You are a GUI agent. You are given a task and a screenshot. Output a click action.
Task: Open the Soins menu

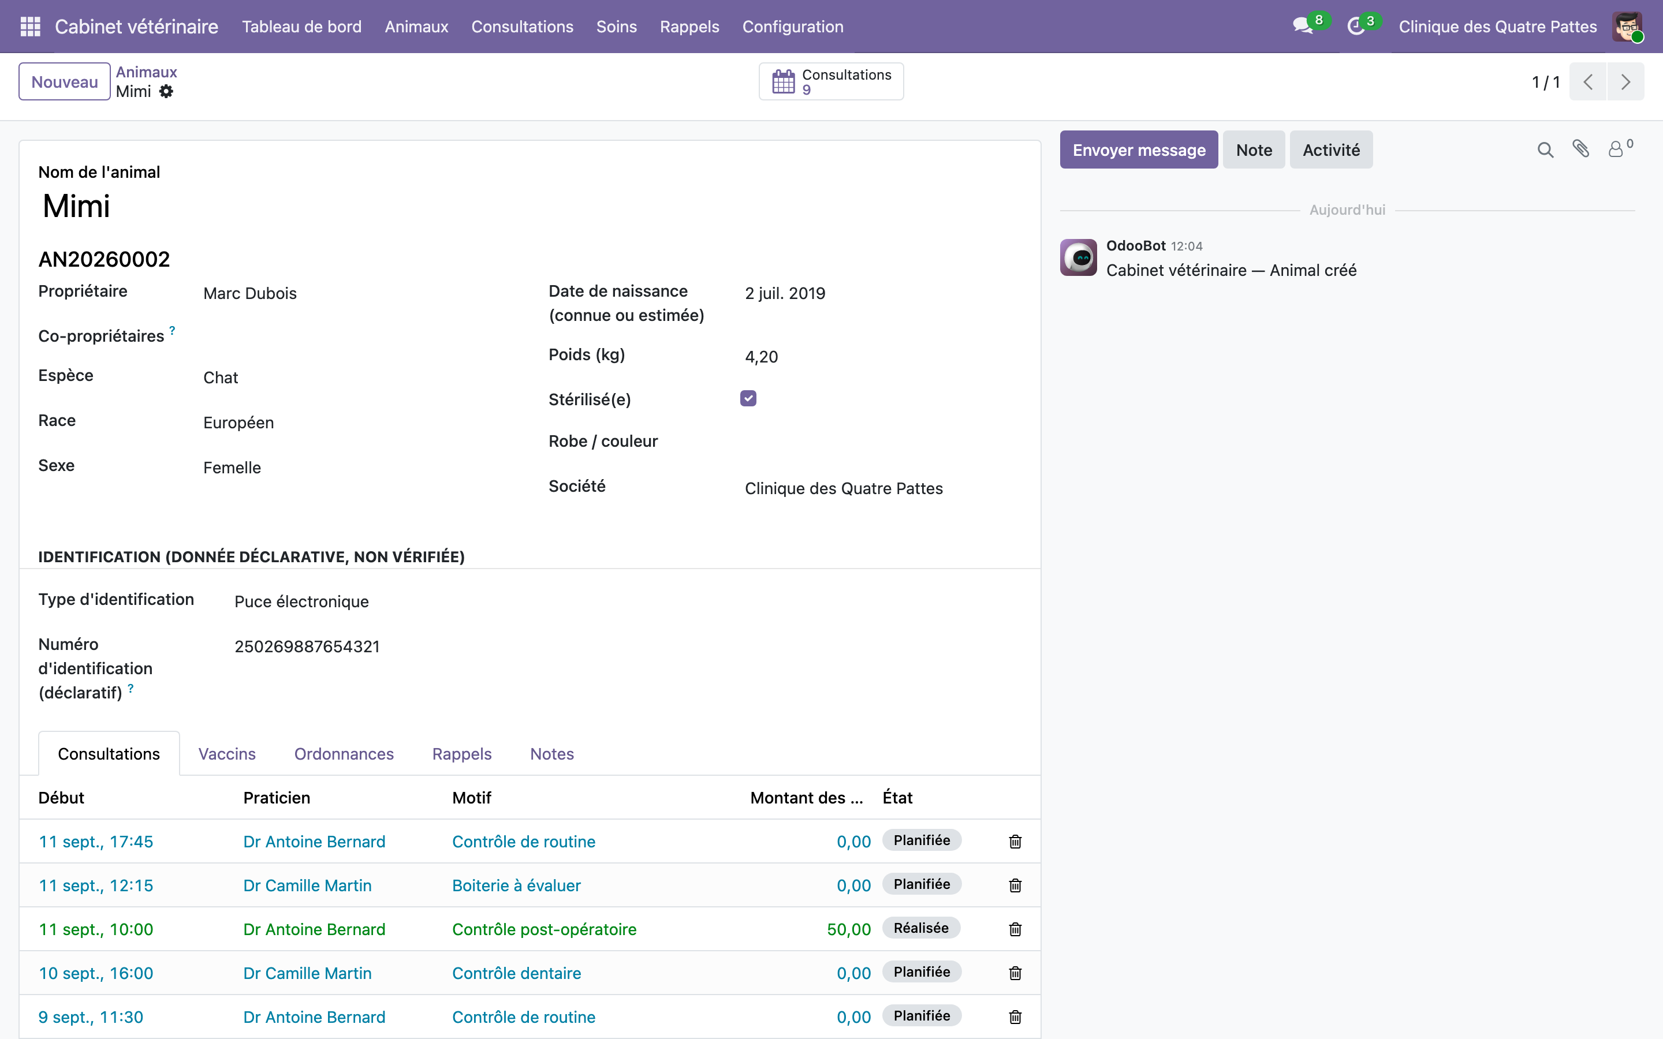(x=617, y=26)
